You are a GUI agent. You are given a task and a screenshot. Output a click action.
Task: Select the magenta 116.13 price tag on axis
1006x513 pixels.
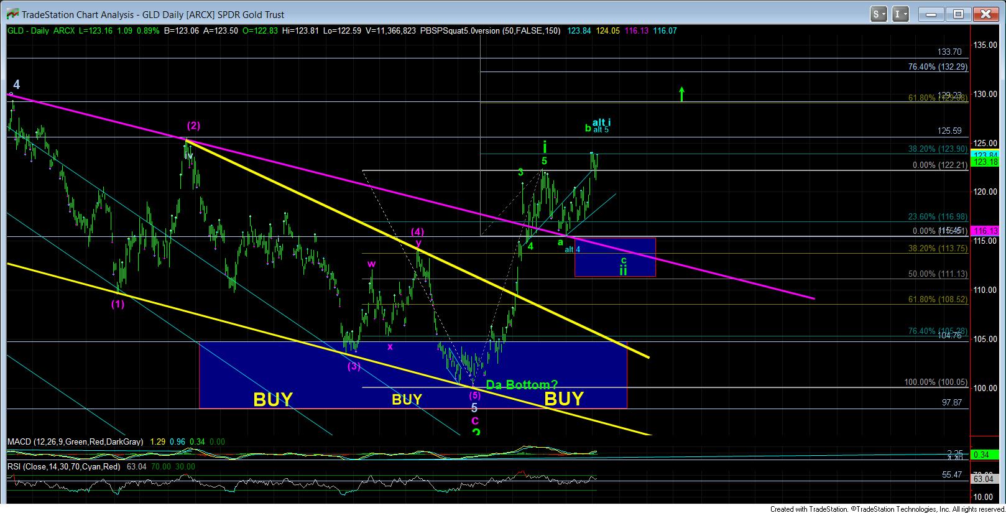pos(986,231)
